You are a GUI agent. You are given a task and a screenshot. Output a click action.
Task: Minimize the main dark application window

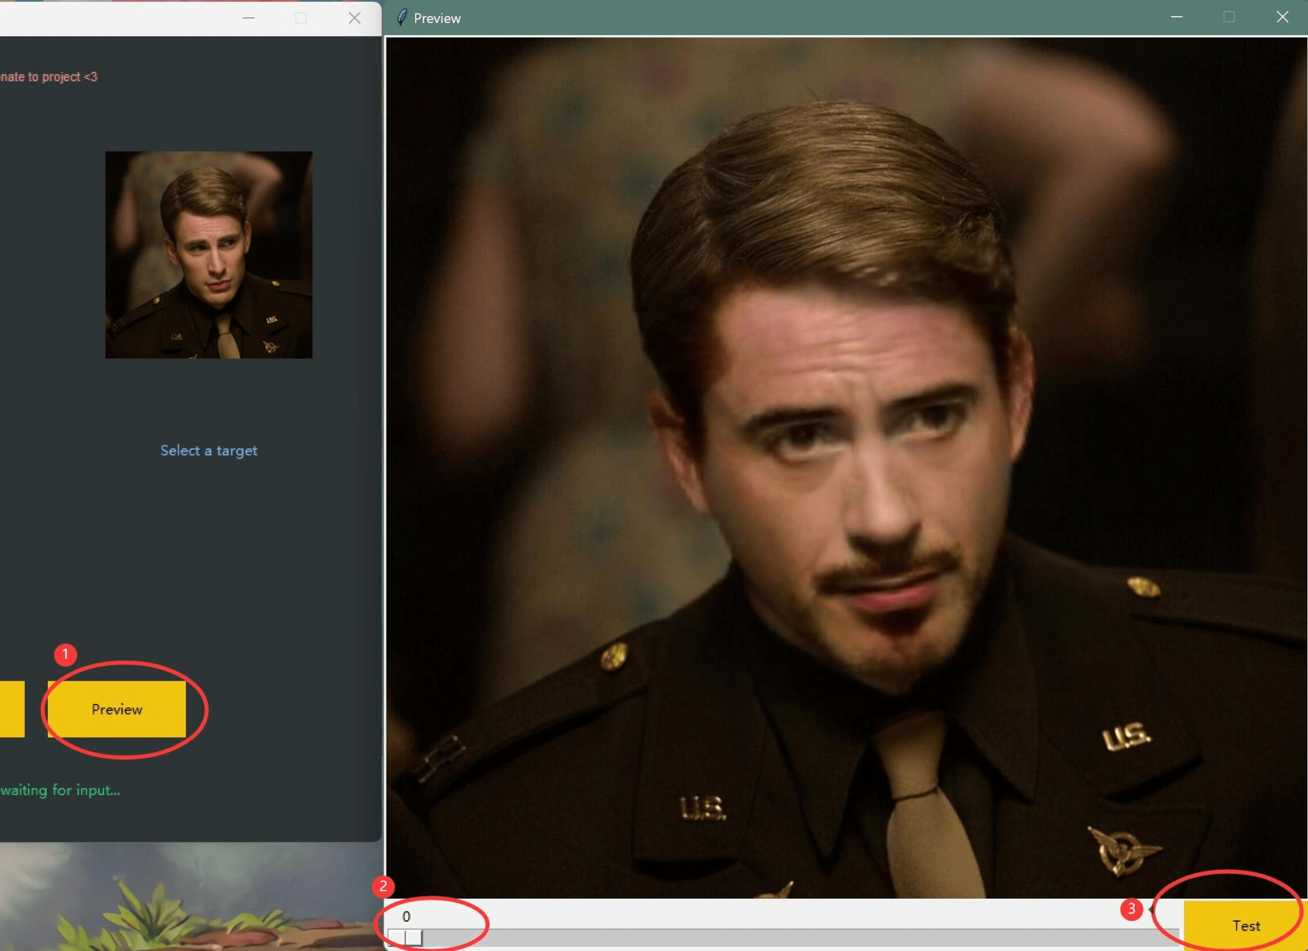tap(249, 18)
